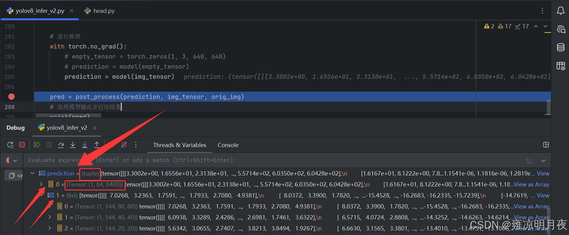
Task: Show the 17 weak warnings indicator
Action: (505, 26)
